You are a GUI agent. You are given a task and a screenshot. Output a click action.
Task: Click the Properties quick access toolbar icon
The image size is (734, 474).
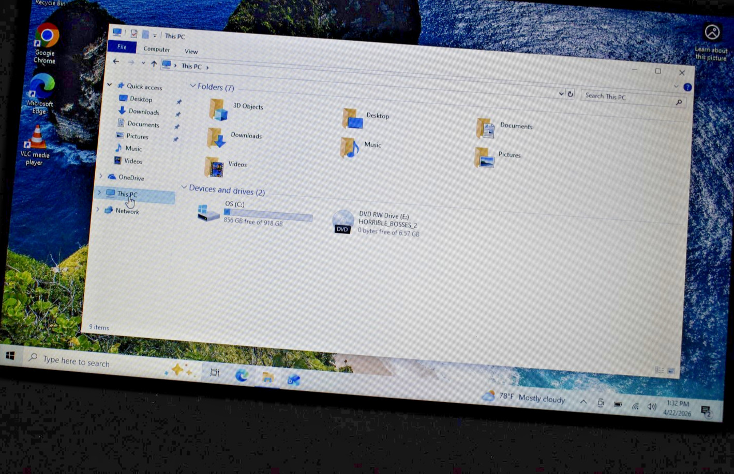[x=133, y=34]
